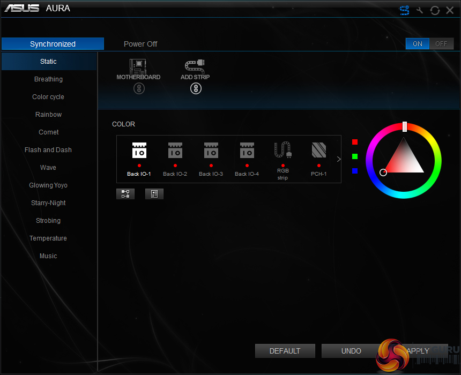
Task: Click the APPLY button
Action: click(x=418, y=351)
